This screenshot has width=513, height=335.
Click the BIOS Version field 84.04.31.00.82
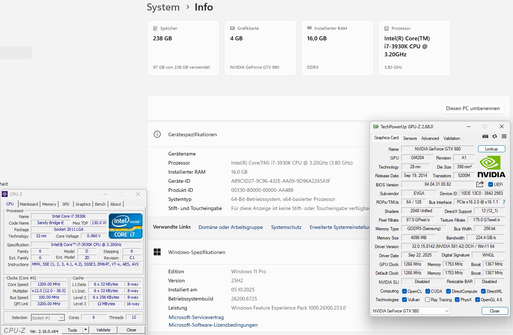click(x=438, y=184)
